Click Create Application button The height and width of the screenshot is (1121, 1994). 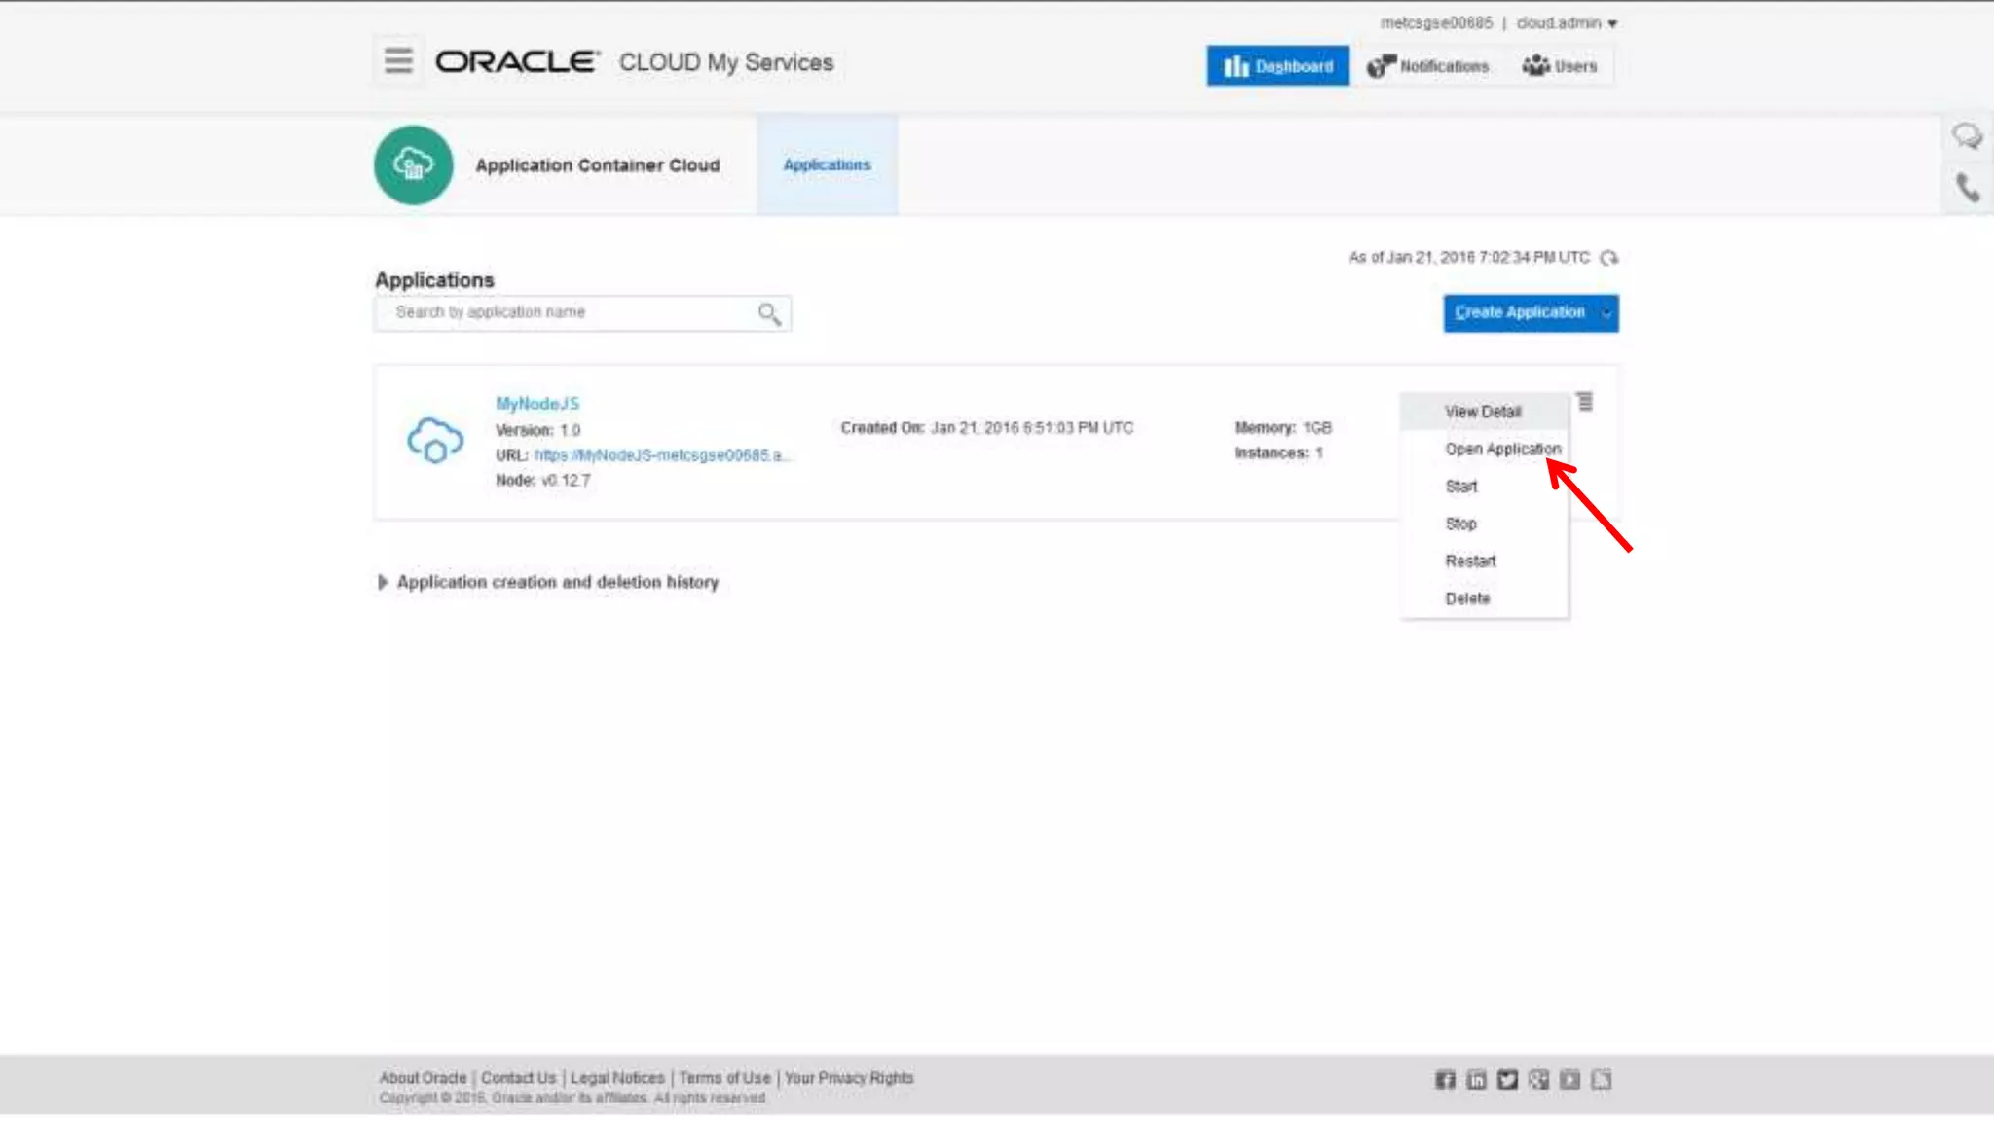pyautogui.click(x=1519, y=312)
